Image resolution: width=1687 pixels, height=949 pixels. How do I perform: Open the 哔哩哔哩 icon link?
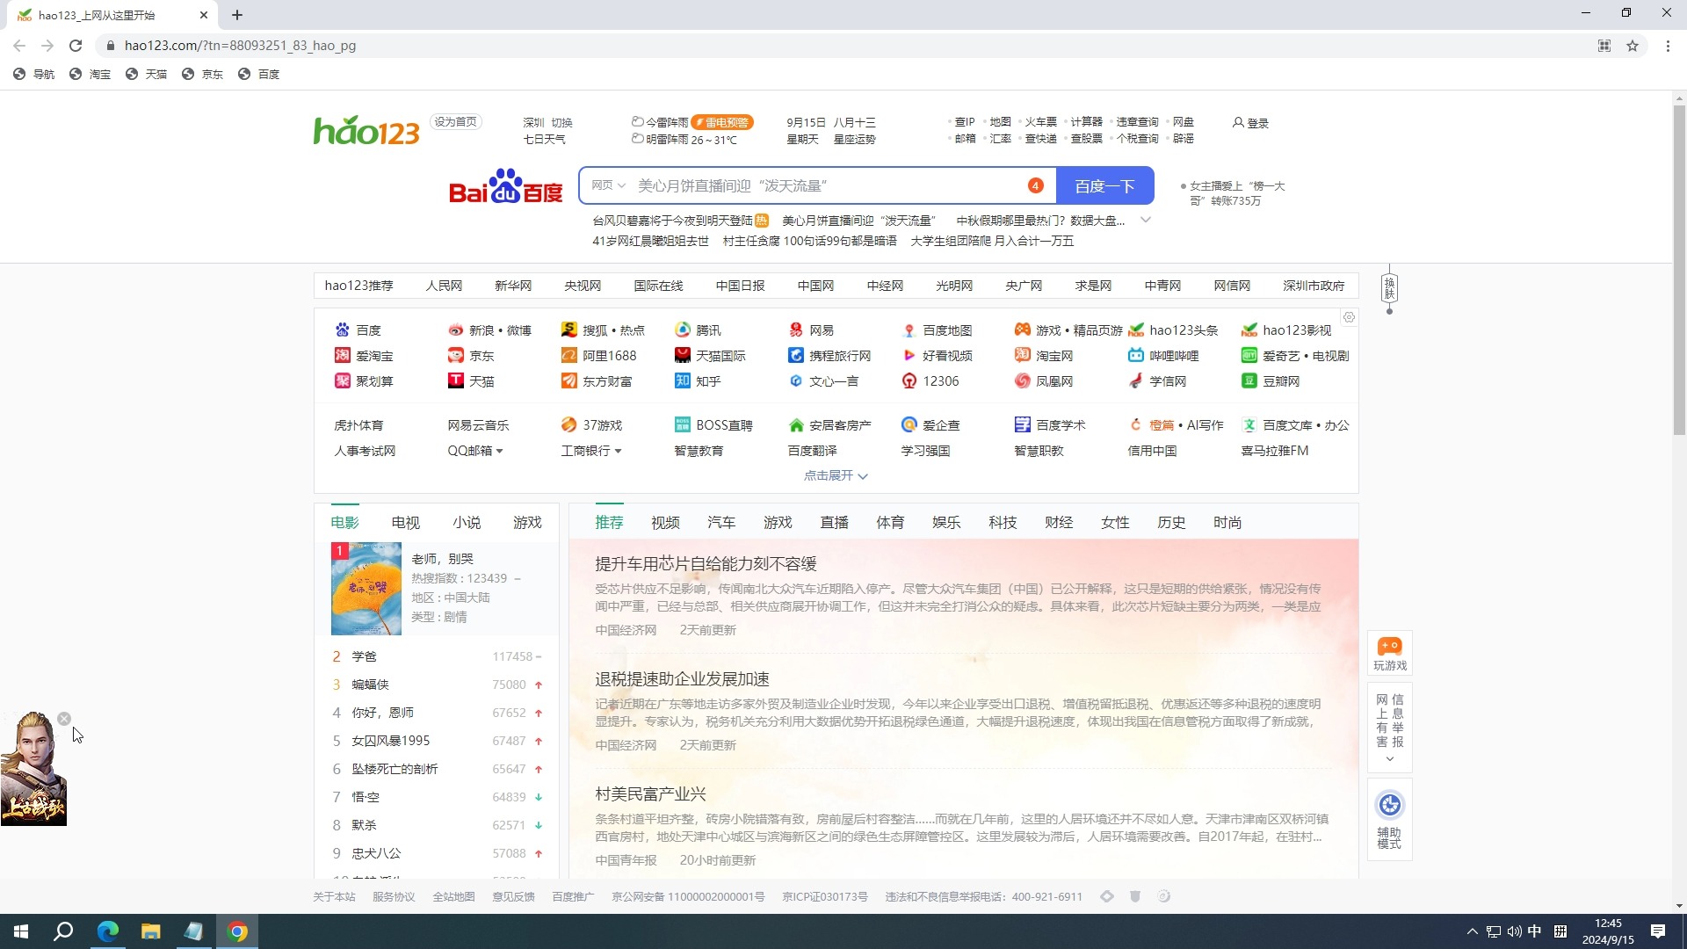coord(1135,355)
